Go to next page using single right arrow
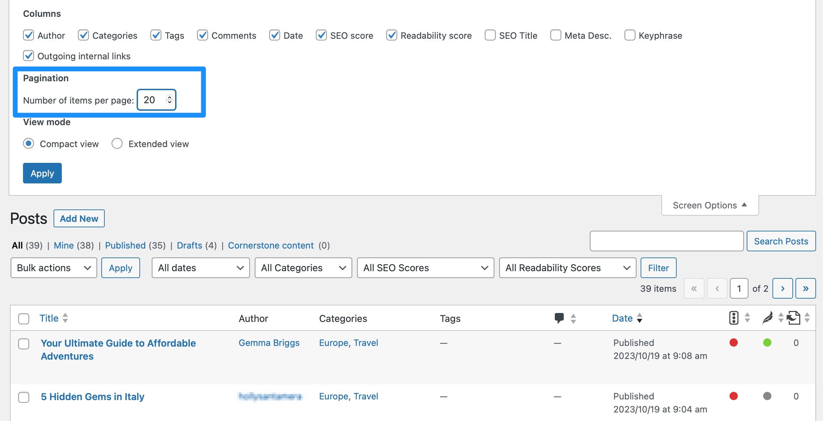Viewport: 837px width, 421px height. pyautogui.click(x=783, y=288)
